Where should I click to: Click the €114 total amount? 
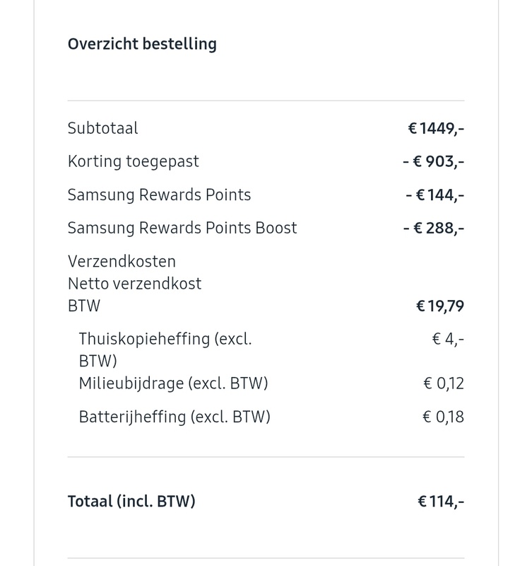(x=441, y=502)
